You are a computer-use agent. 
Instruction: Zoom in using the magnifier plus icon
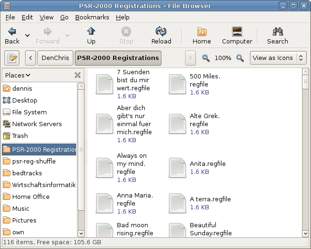[240, 58]
